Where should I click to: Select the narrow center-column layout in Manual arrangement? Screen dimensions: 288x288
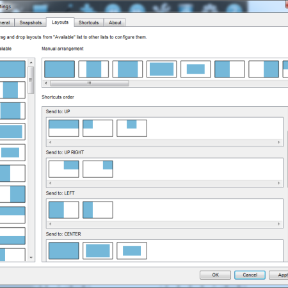tap(93, 69)
